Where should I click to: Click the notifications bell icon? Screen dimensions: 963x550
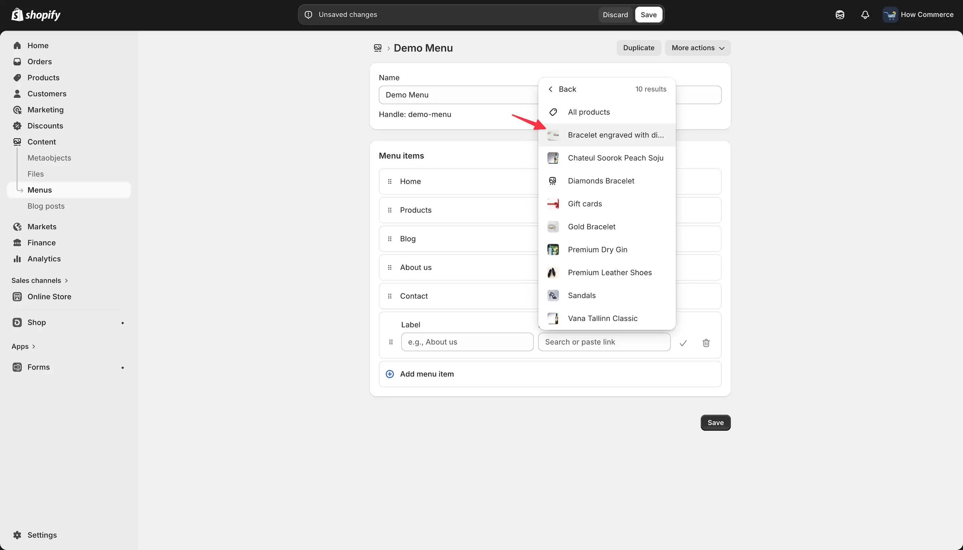[865, 15]
